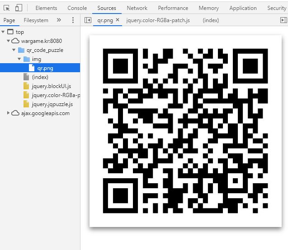The height and width of the screenshot is (250, 288).
Task: Collapse the wargame.kr:8080 domain node
Action: pos(8,41)
